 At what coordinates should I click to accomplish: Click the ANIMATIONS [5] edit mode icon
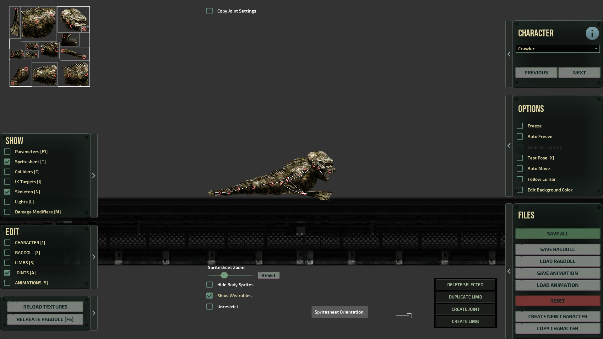click(x=7, y=282)
